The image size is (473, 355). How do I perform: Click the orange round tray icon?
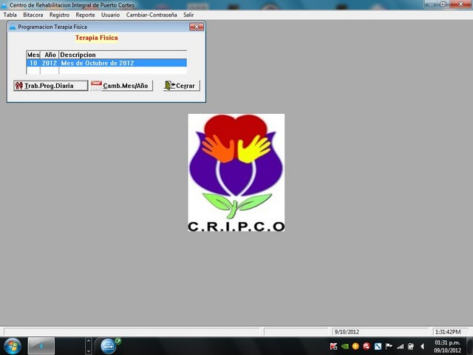coord(355,346)
